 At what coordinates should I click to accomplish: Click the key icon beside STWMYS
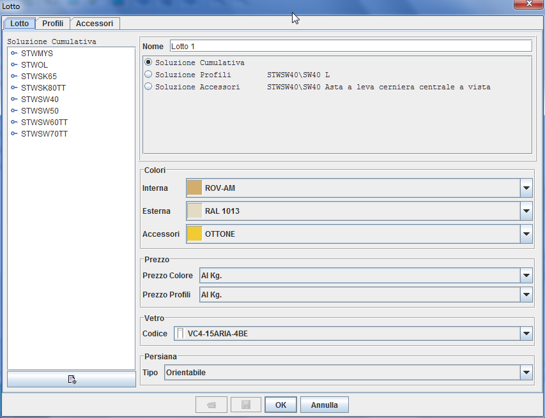14,54
